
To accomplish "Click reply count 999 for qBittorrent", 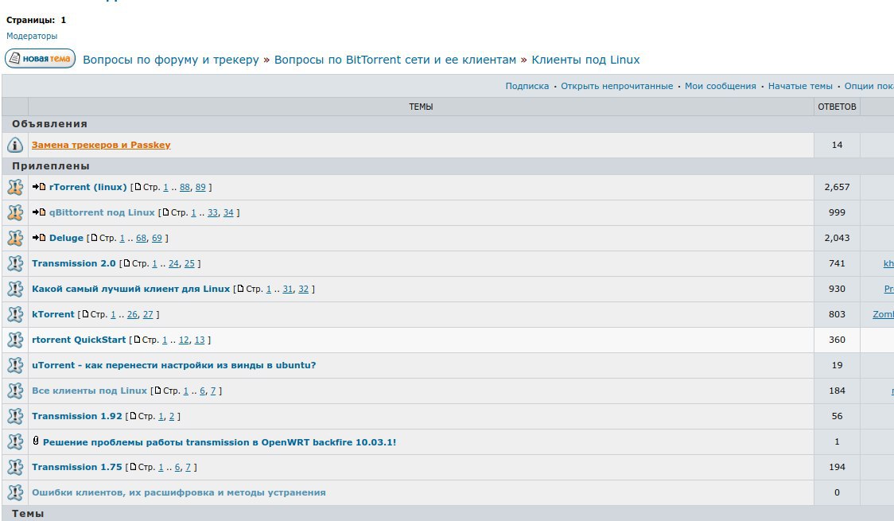I will [x=837, y=212].
